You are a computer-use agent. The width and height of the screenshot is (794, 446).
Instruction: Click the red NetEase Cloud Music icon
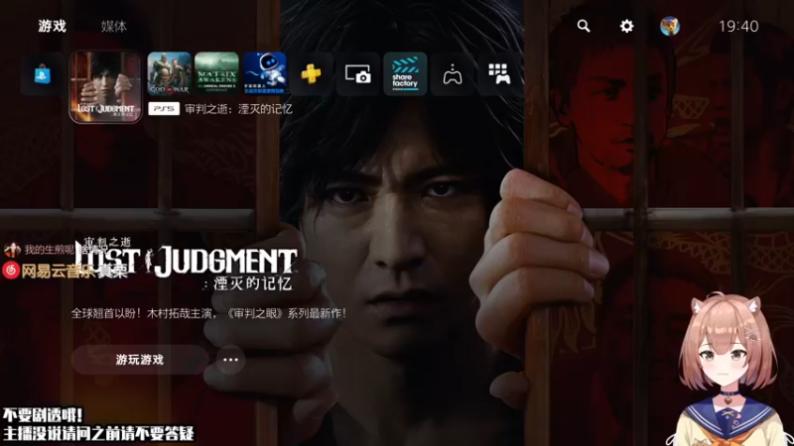[11, 271]
